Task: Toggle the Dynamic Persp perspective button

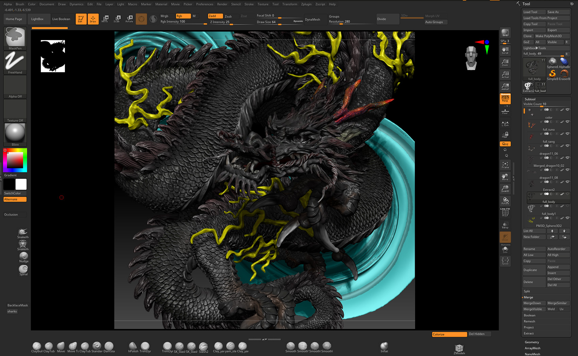Action: [x=505, y=99]
